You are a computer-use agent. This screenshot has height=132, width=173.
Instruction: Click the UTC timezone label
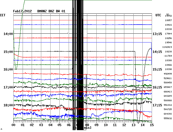pos(158,15)
